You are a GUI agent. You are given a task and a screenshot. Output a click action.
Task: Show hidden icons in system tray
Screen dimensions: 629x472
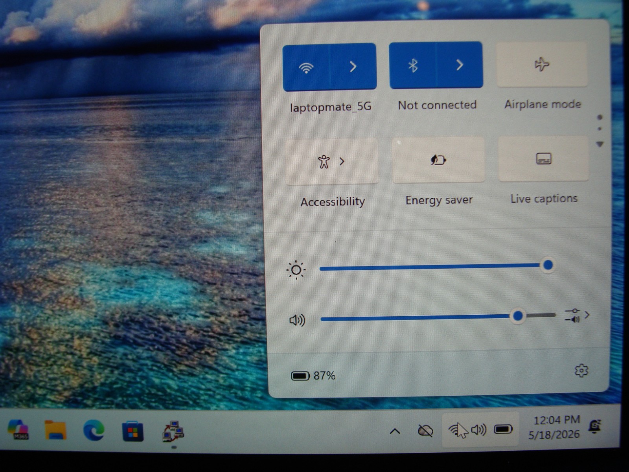tap(395, 431)
